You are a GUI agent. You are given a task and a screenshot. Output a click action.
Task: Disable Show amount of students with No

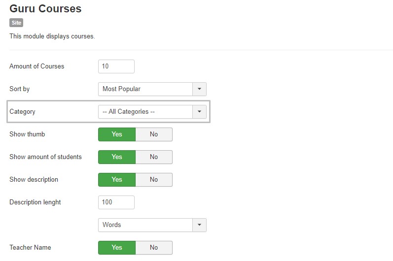pyautogui.click(x=154, y=157)
